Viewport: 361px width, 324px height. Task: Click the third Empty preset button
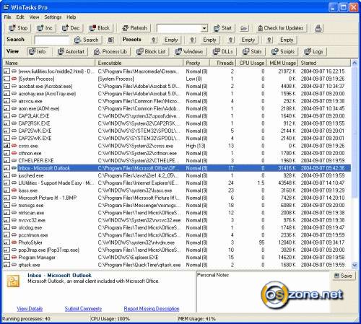248,40
